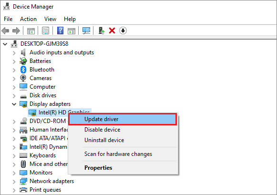277x195 pixels.
Task: Click the Print queues printer icon
Action: pos(23,190)
